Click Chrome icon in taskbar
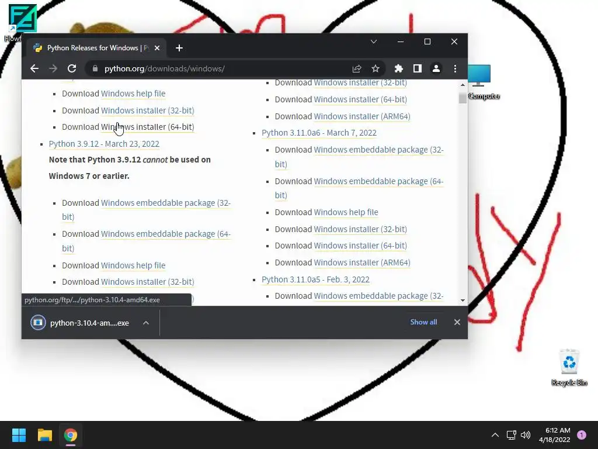Viewport: 598px width, 449px height. click(71, 435)
